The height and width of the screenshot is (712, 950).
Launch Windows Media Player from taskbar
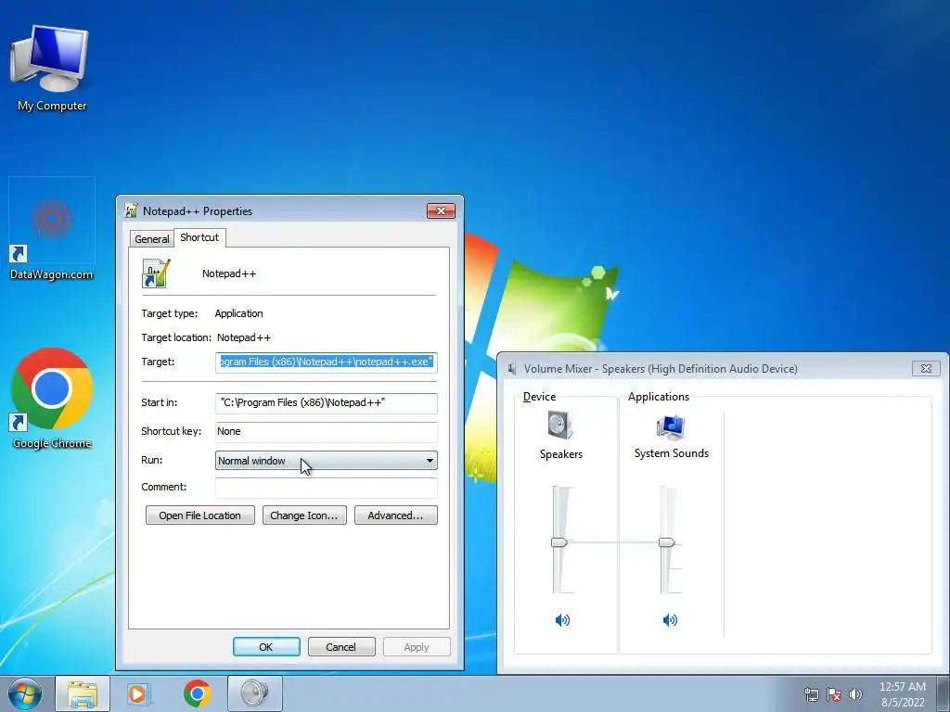coord(139,693)
